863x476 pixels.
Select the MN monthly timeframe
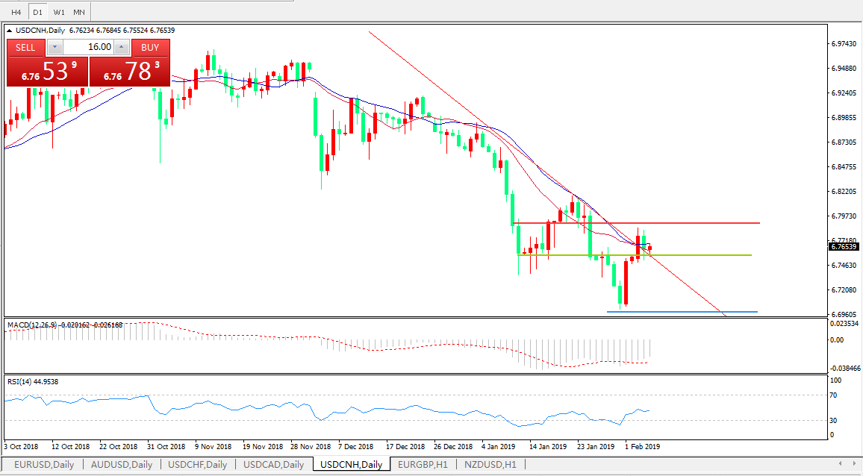point(79,12)
